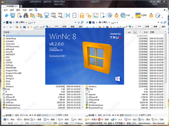Click the left panel search magnifier icon

[82, 22]
